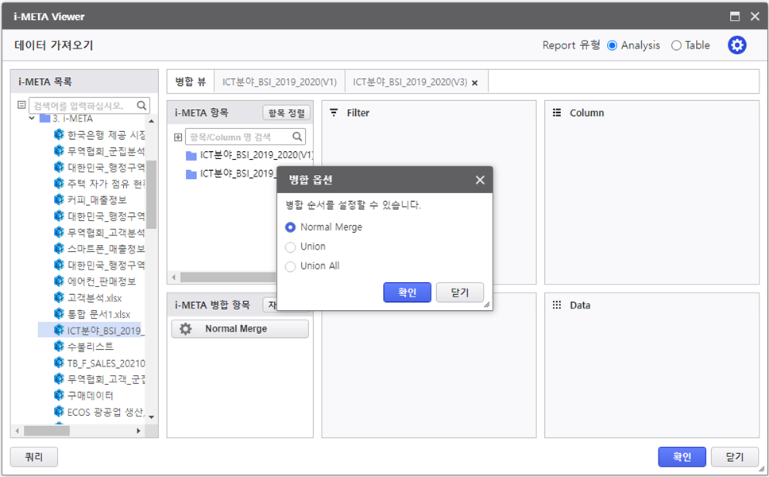Switch to the 병합 뷰 tab
The image size is (769, 477).
point(191,82)
